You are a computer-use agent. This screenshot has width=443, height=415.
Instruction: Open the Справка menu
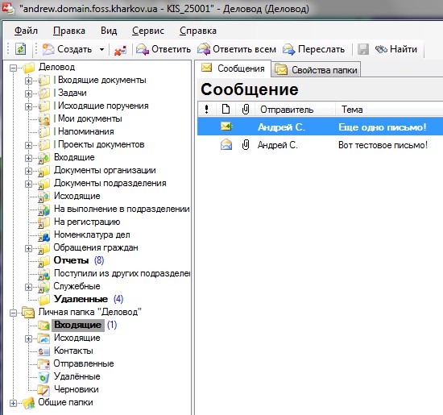click(198, 31)
